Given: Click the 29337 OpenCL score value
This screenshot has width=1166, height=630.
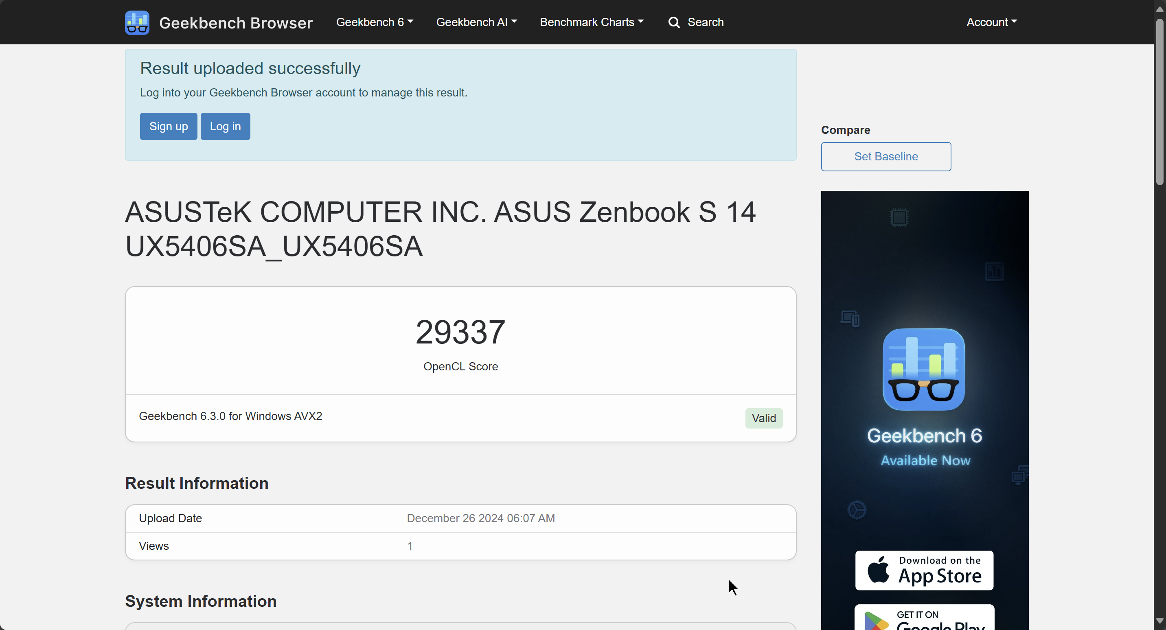Looking at the screenshot, I should pos(460,332).
